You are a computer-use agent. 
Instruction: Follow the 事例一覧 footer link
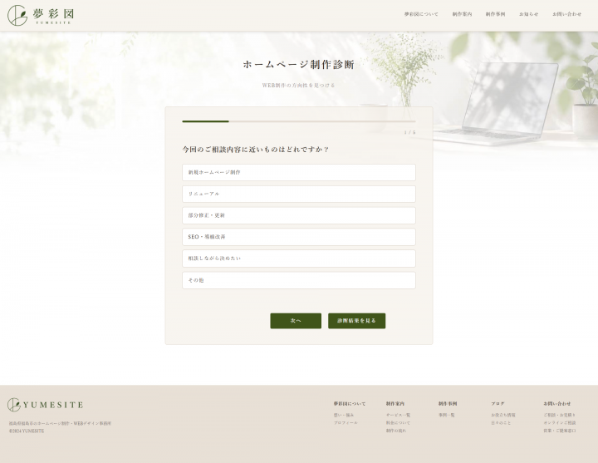click(x=446, y=415)
